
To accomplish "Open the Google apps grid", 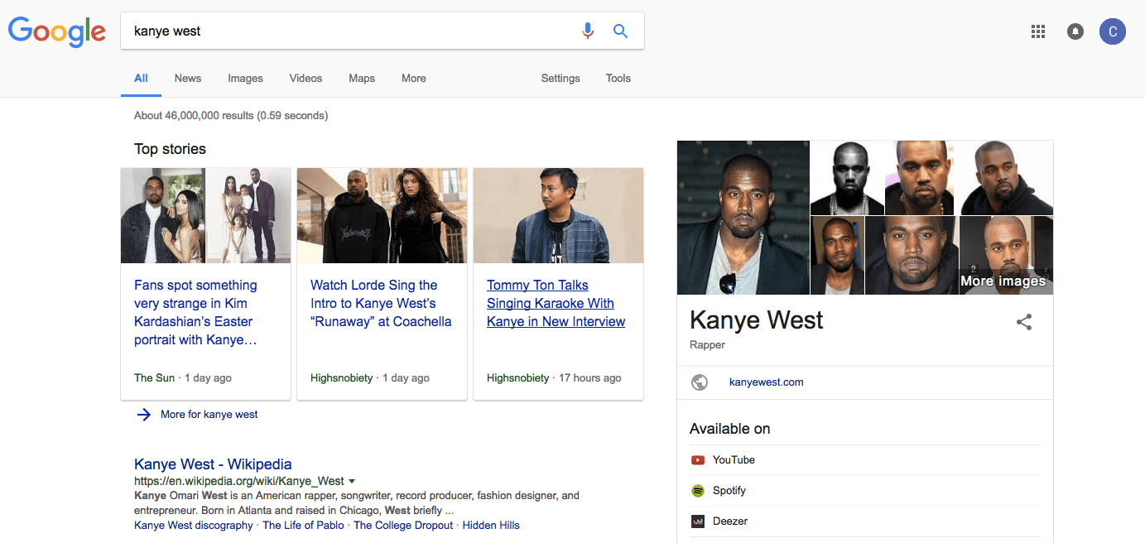I will 1038,31.
